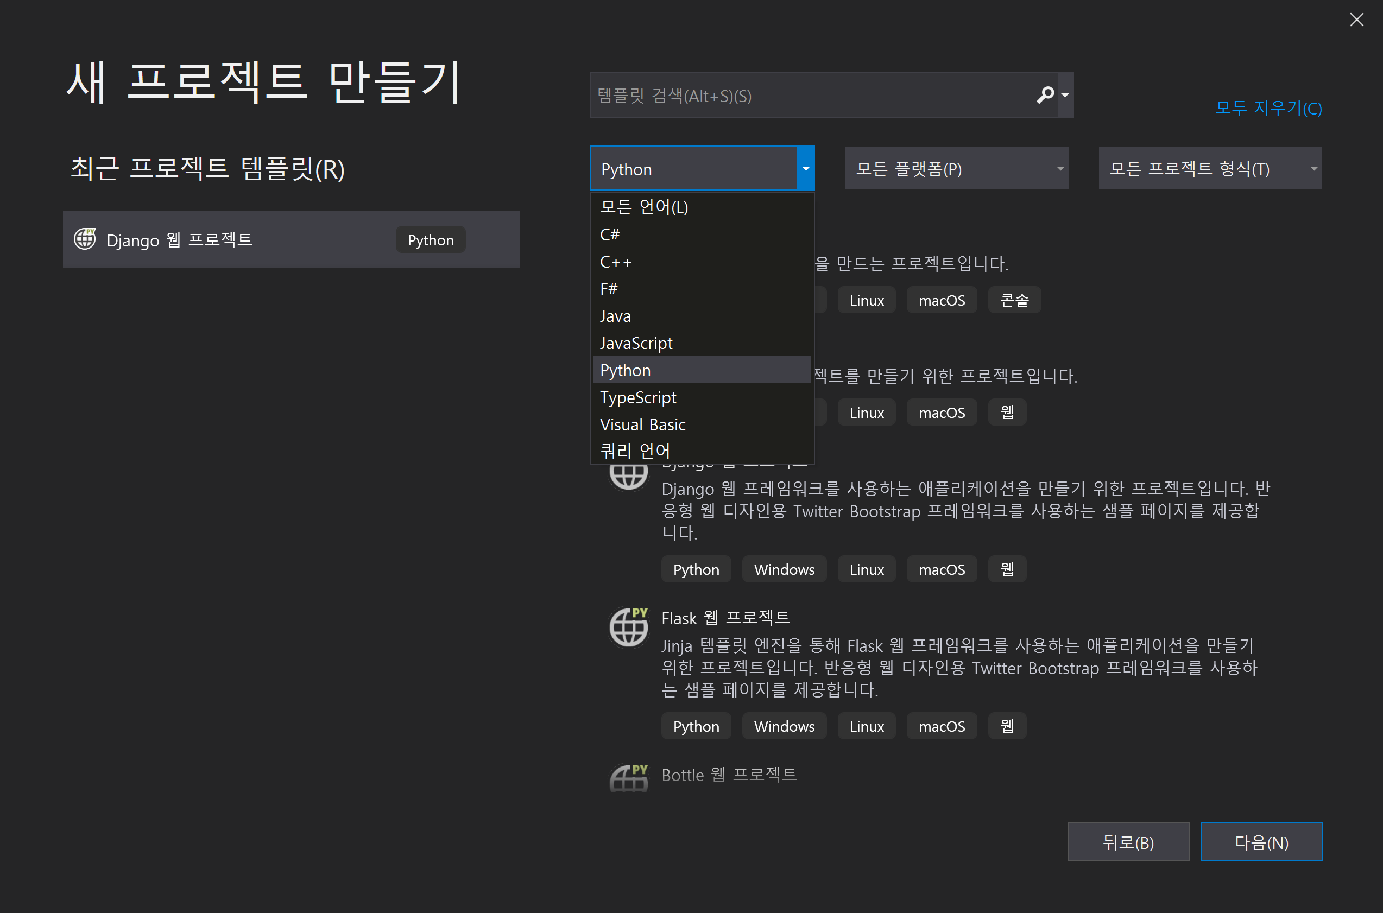
Task: Choose Visual Basic language option
Action: (x=642, y=425)
